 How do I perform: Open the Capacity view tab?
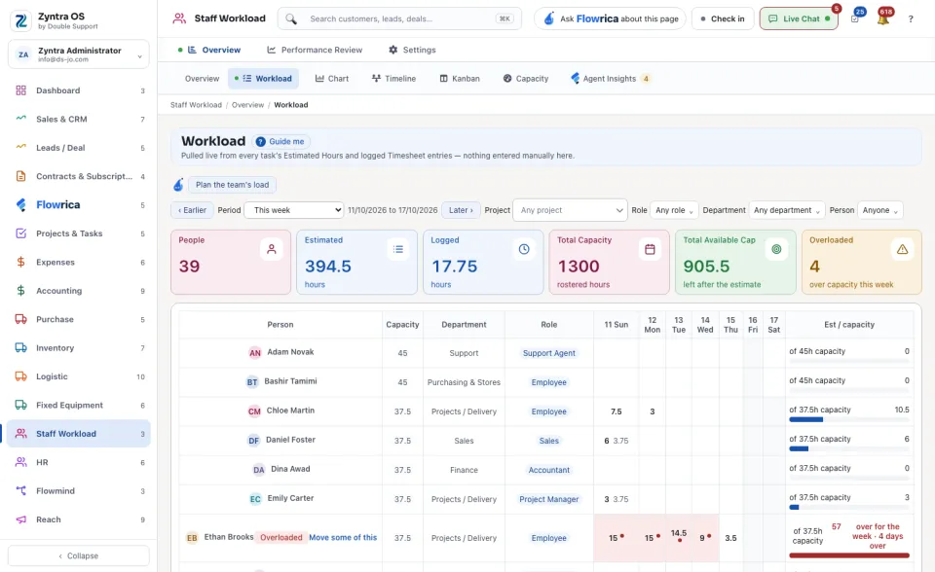526,78
